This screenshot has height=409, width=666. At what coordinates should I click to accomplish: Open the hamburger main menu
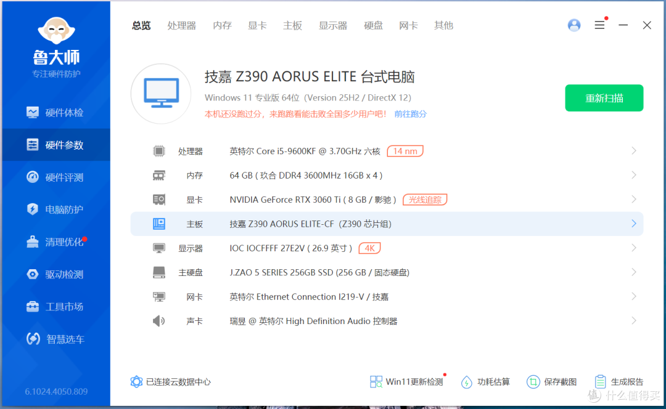599,25
